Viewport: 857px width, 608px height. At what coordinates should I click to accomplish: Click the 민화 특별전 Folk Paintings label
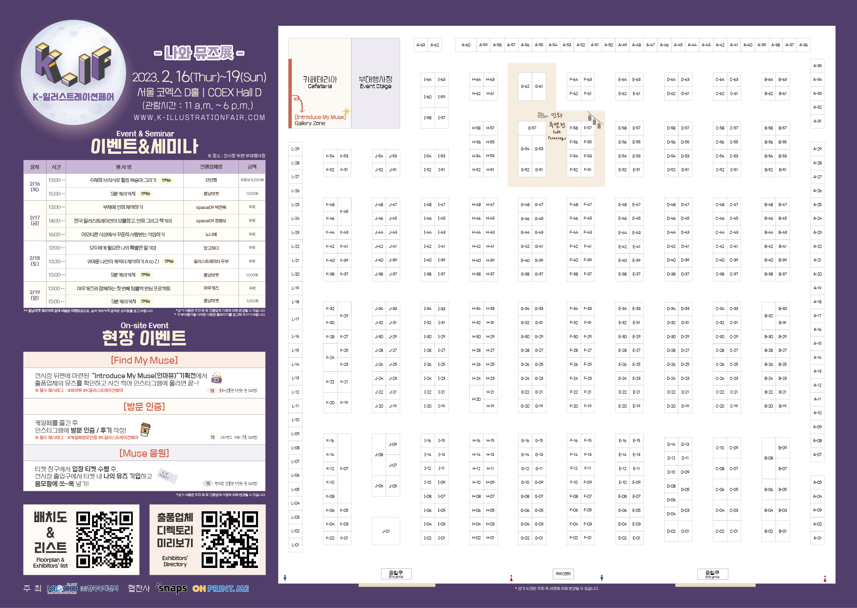(x=557, y=126)
